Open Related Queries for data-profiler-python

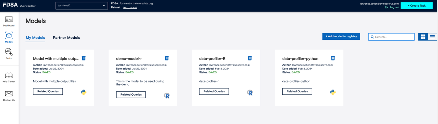(x=297, y=91)
